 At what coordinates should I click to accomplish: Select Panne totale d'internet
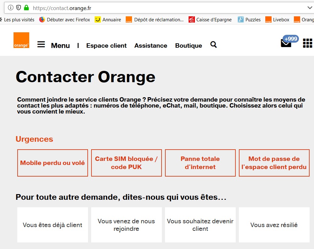point(200,163)
